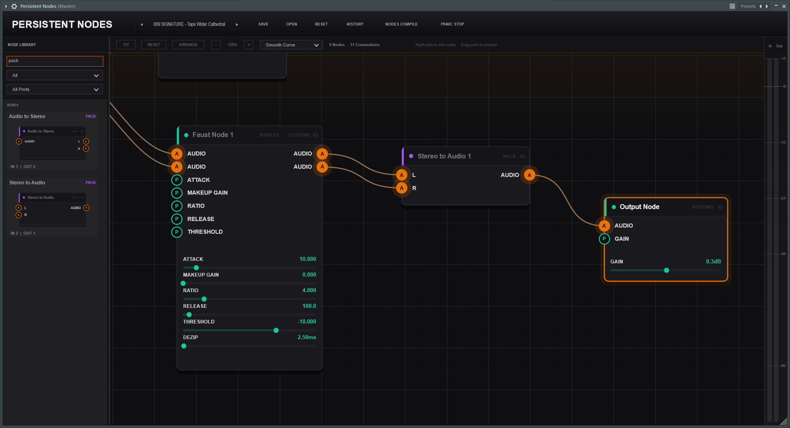The height and width of the screenshot is (428, 790).
Task: Open the Presets menu in the title bar
Action: [x=748, y=6]
